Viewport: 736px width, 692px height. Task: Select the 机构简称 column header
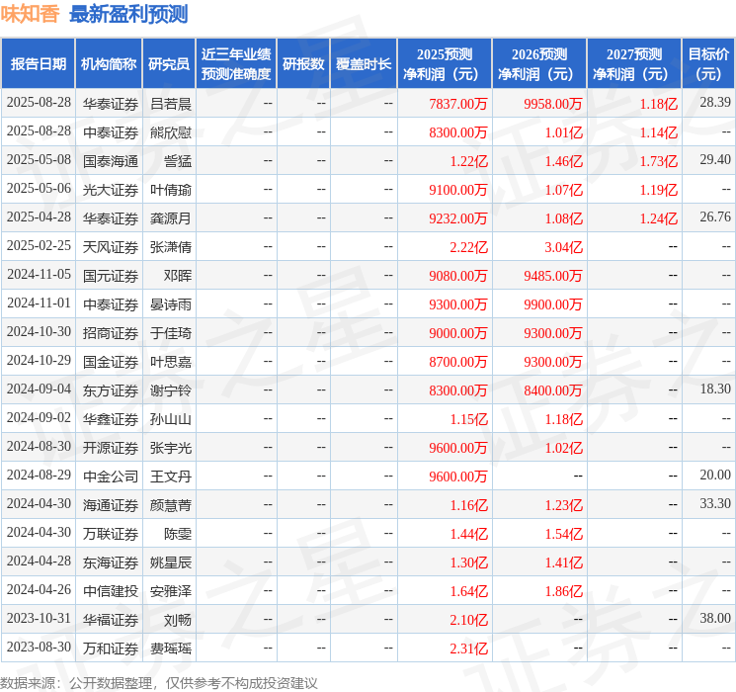[109, 64]
